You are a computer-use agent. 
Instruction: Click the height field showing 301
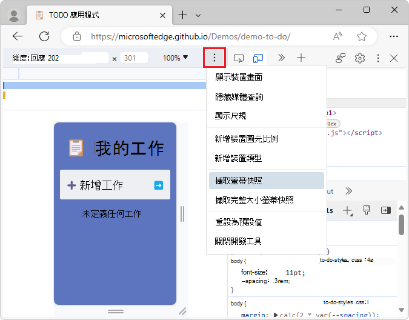pos(134,58)
